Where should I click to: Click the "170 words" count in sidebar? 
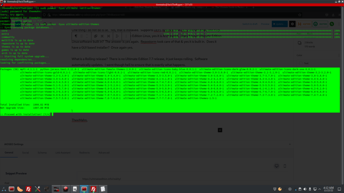[310, 47]
